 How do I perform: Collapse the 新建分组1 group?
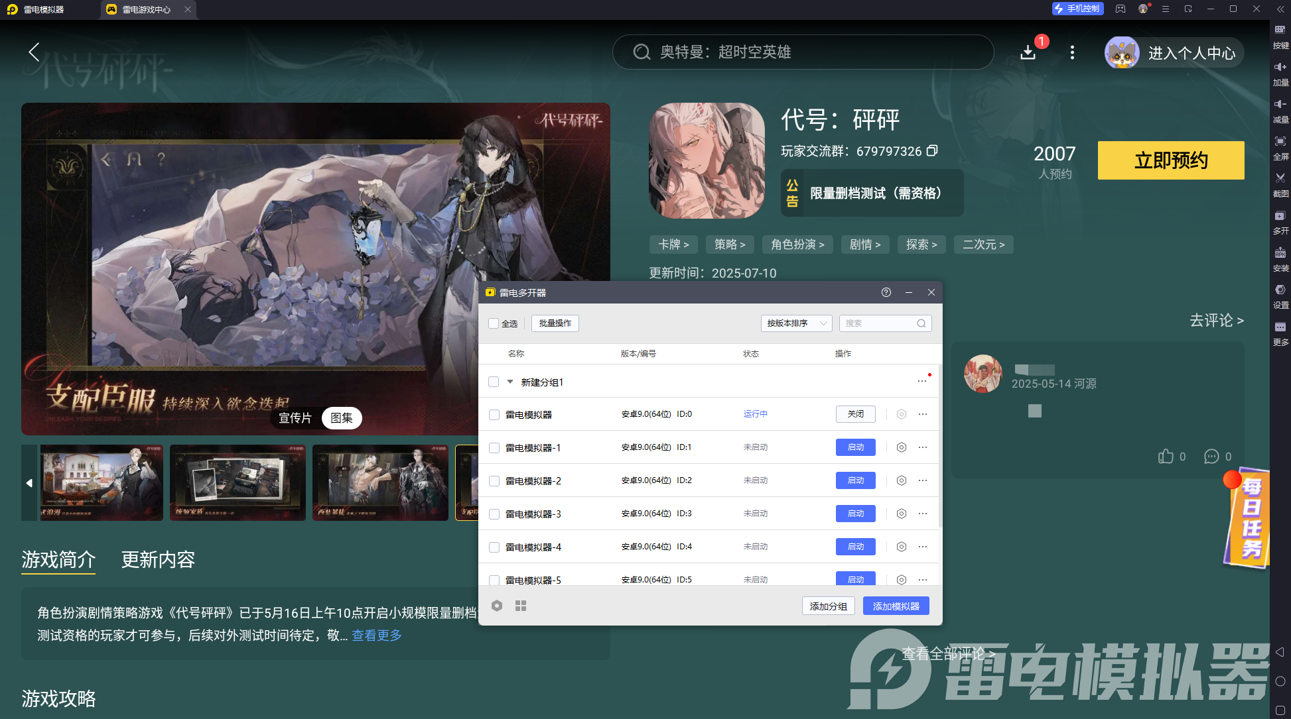(510, 382)
